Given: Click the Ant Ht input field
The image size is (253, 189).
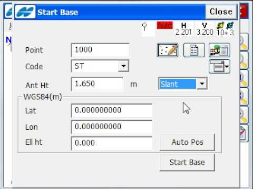Looking at the screenshot, I should (97, 84).
